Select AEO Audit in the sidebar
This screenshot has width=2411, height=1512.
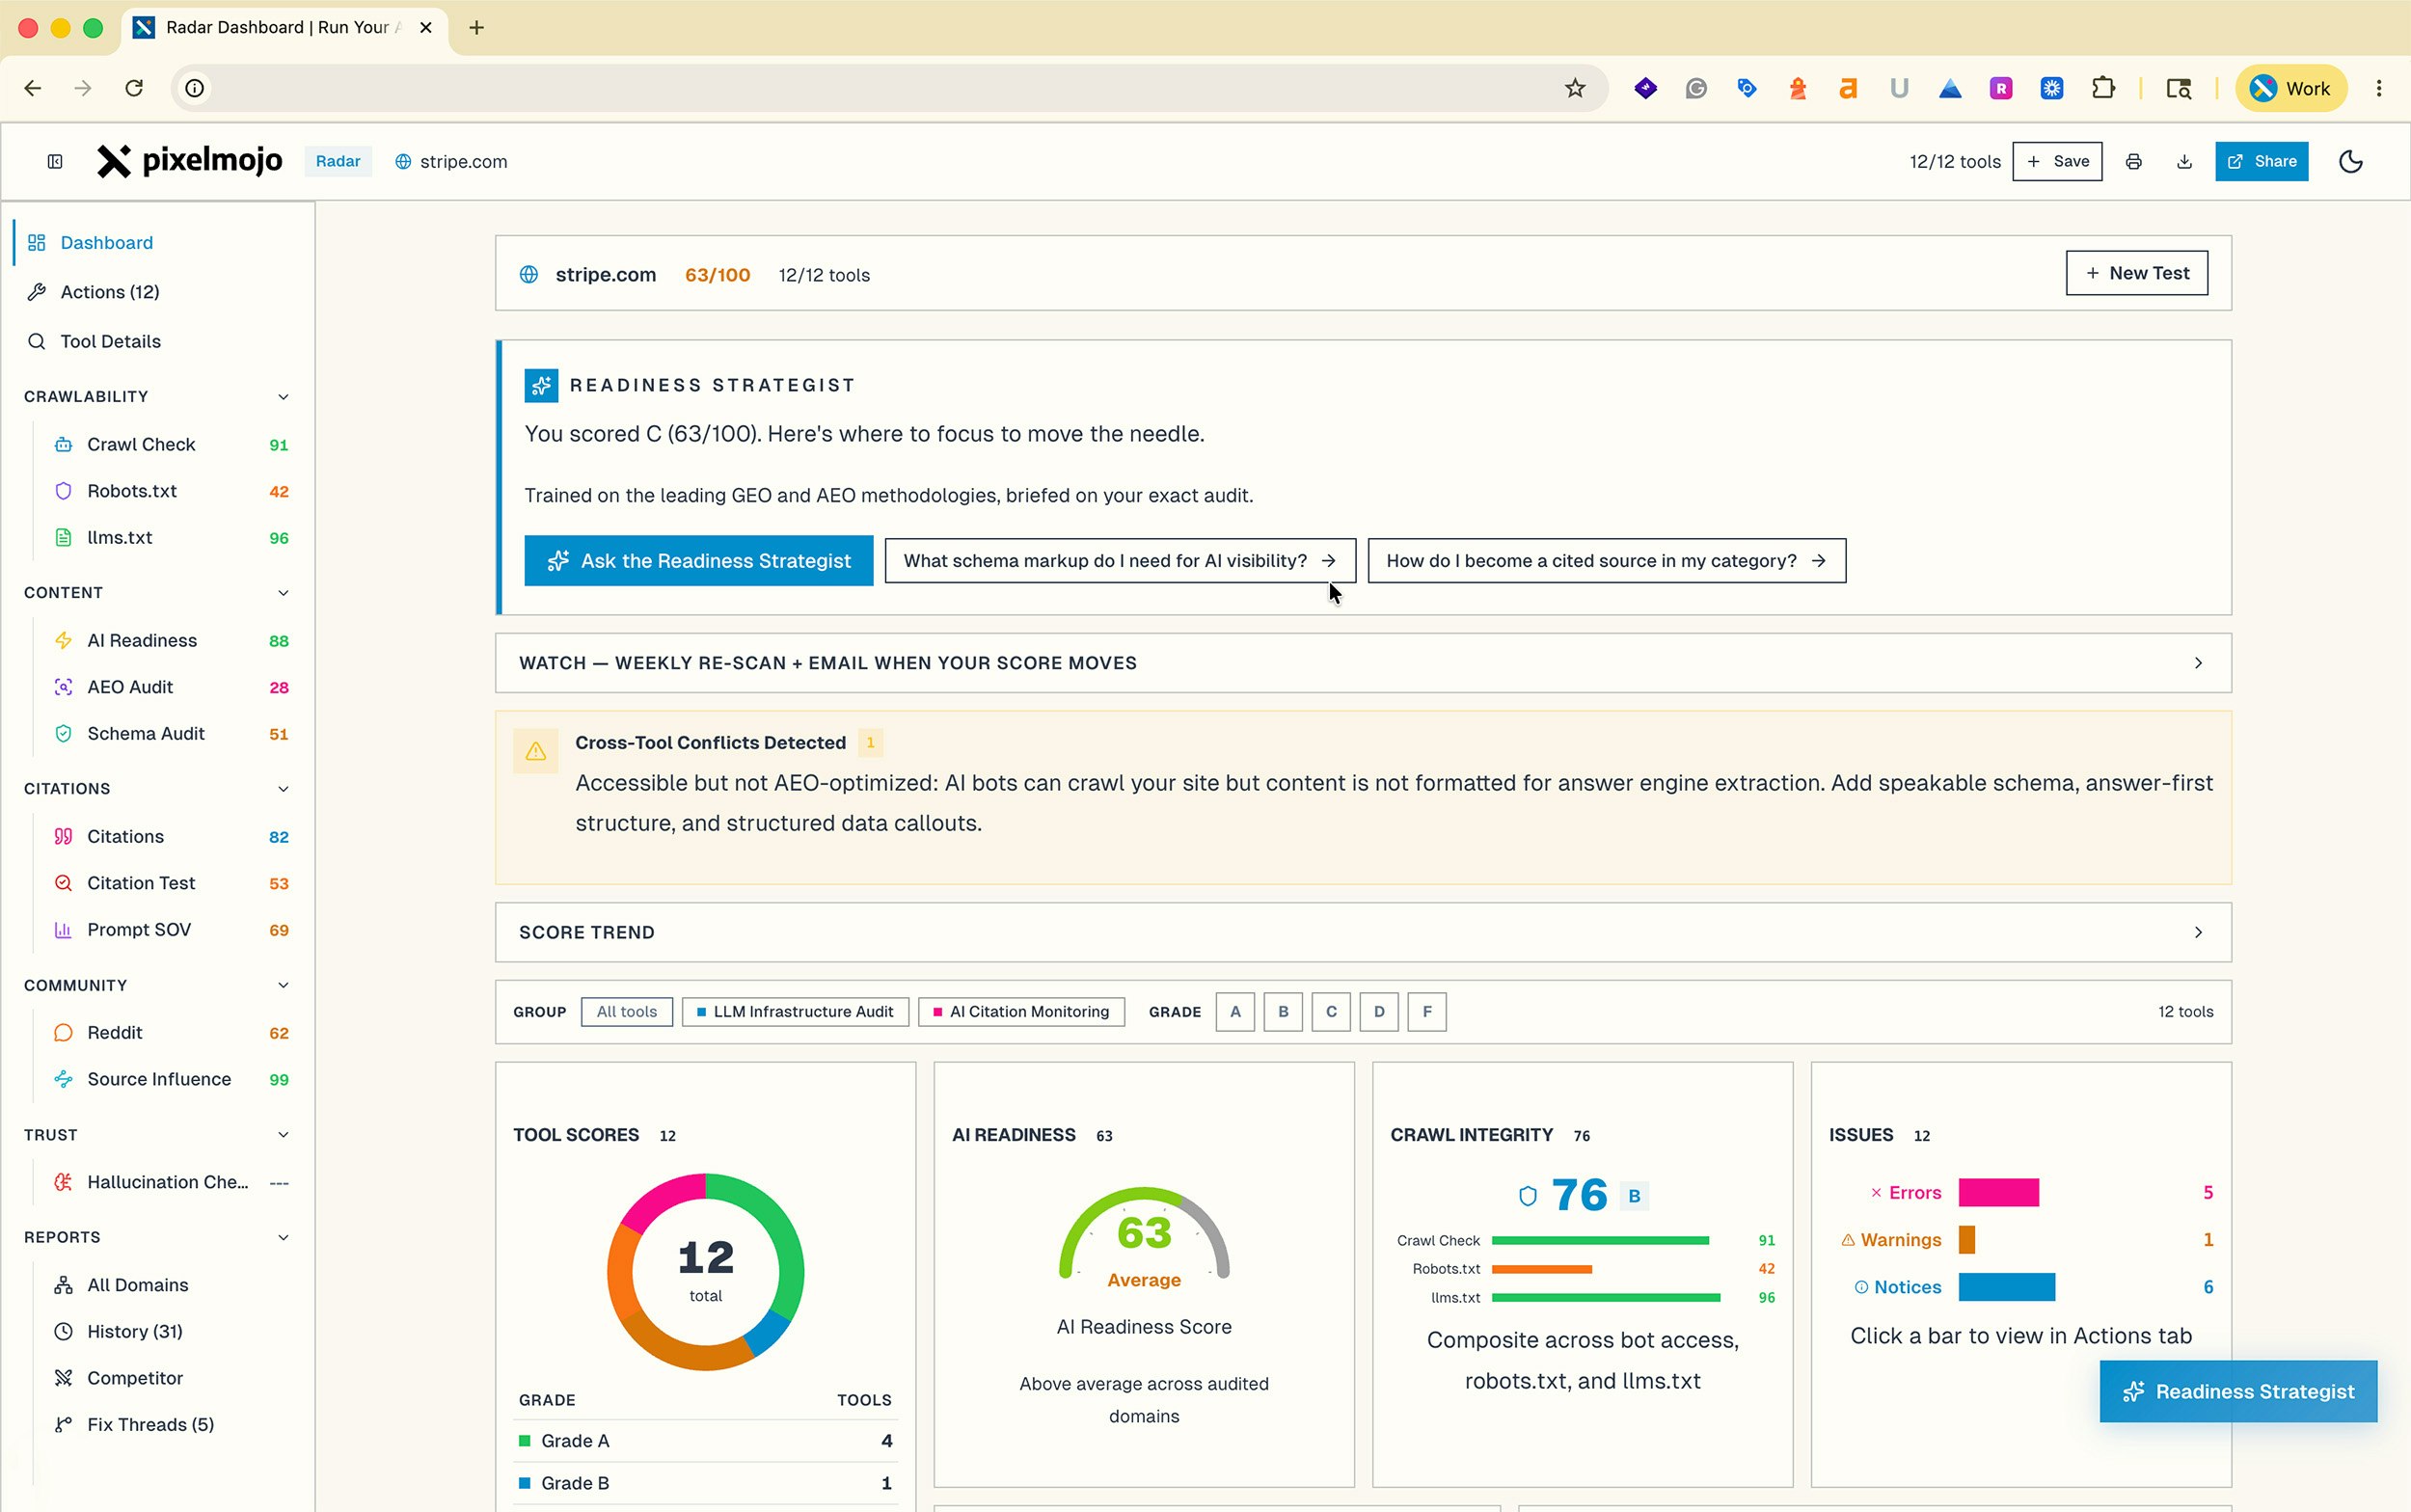[x=171, y=688]
